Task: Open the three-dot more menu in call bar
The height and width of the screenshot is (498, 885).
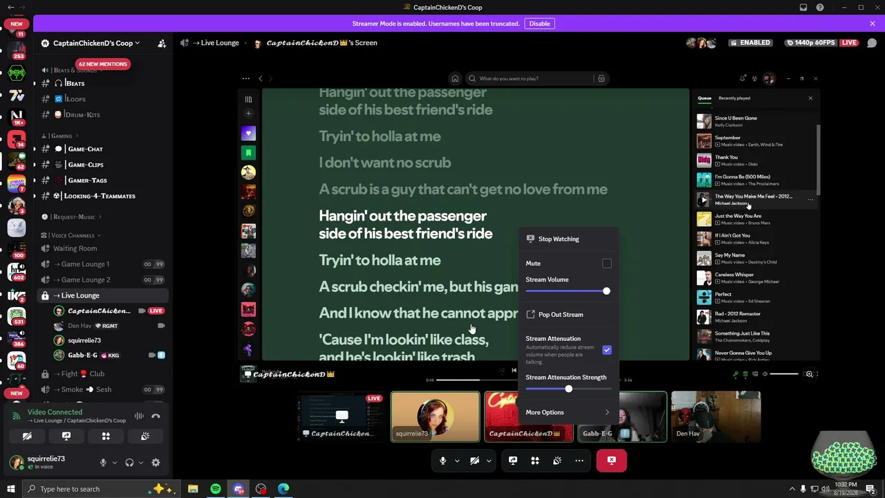Action: click(579, 461)
